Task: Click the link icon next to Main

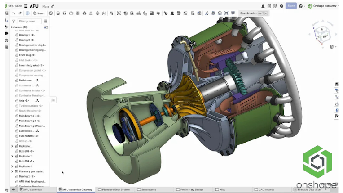Action: pos(53,6)
